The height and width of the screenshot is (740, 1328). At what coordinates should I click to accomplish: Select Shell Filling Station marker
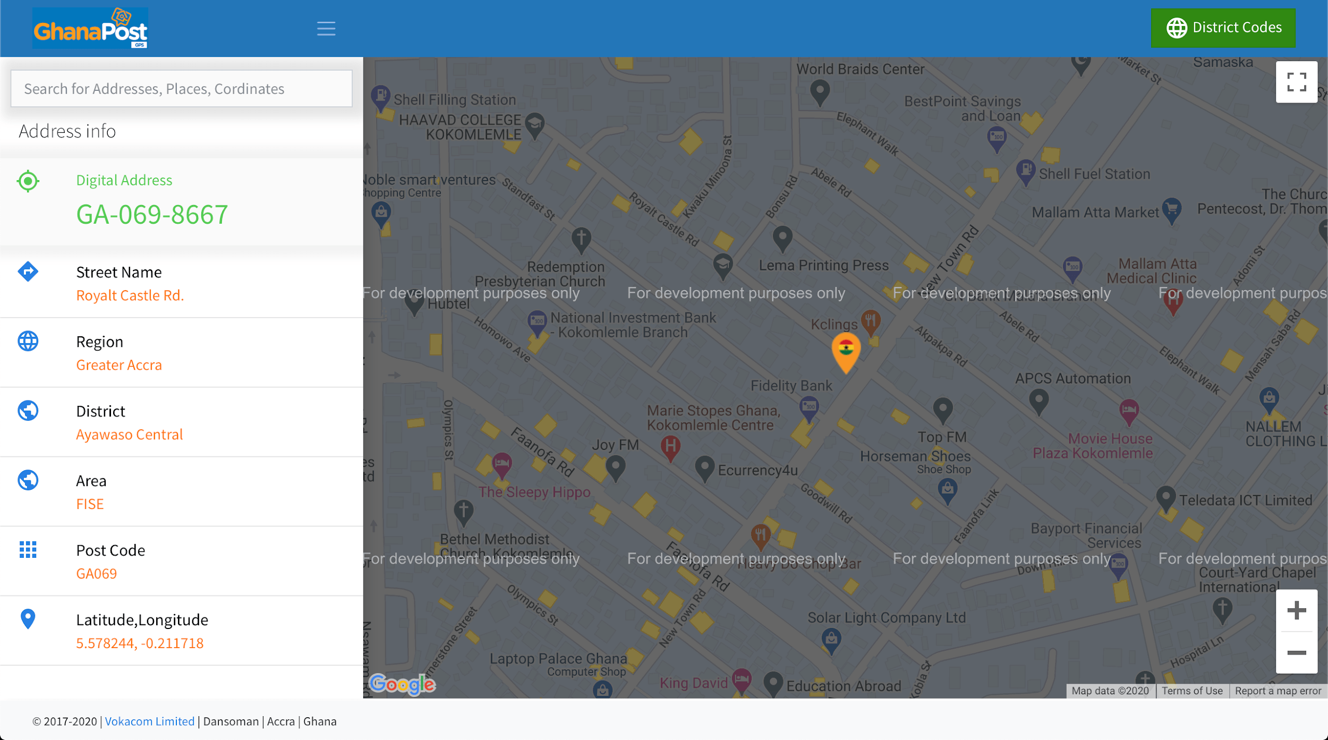[x=380, y=98]
